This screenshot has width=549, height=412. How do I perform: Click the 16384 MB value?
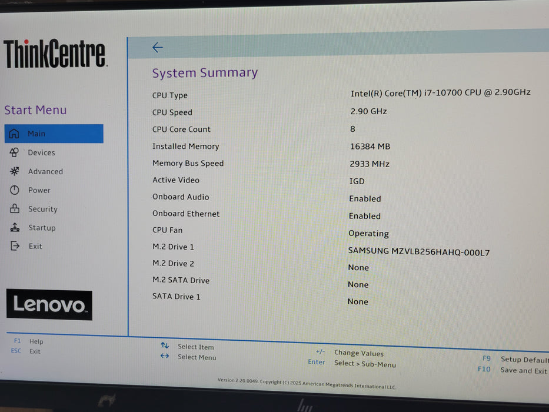[370, 147]
